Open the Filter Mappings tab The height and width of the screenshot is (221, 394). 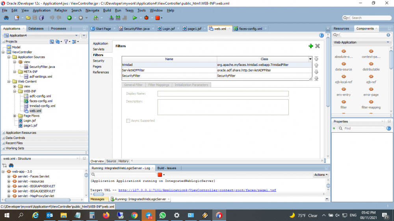point(158,85)
